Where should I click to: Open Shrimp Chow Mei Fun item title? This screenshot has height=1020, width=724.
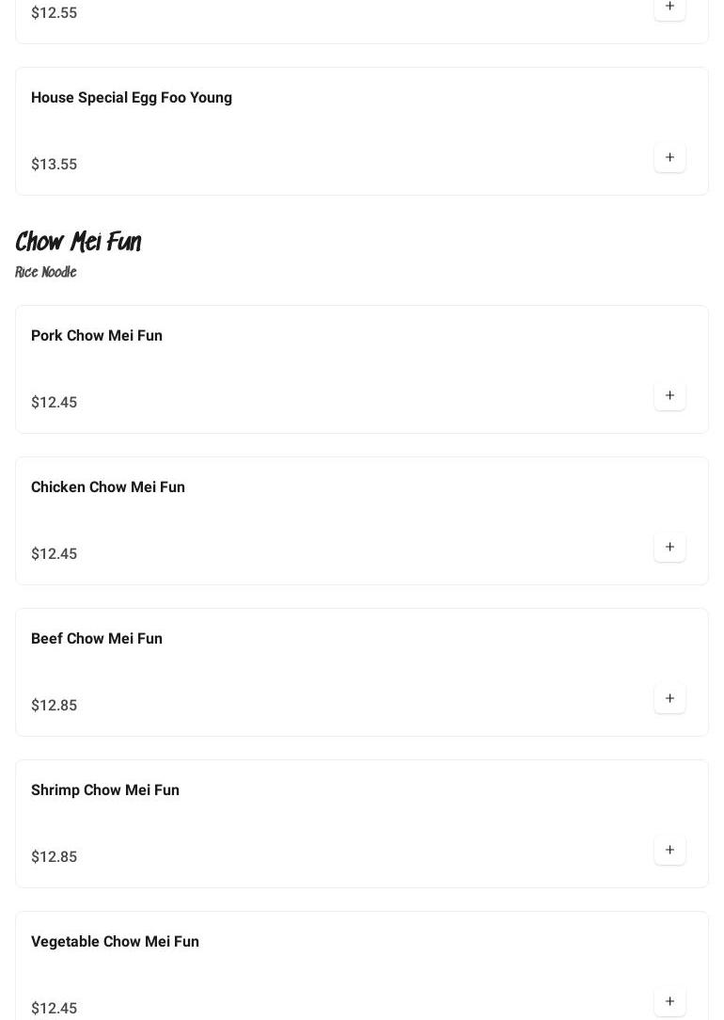pyautogui.click(x=105, y=790)
